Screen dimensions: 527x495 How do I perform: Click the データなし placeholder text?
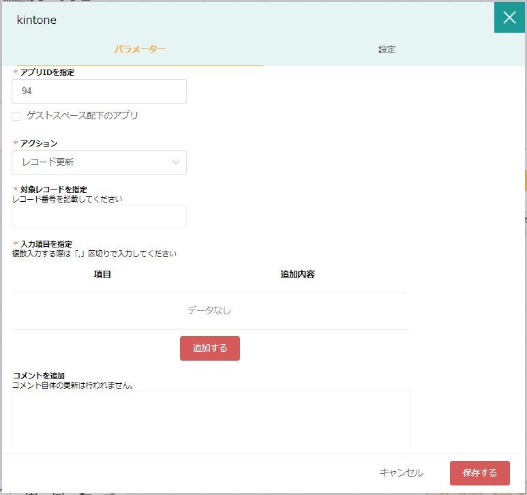209,310
